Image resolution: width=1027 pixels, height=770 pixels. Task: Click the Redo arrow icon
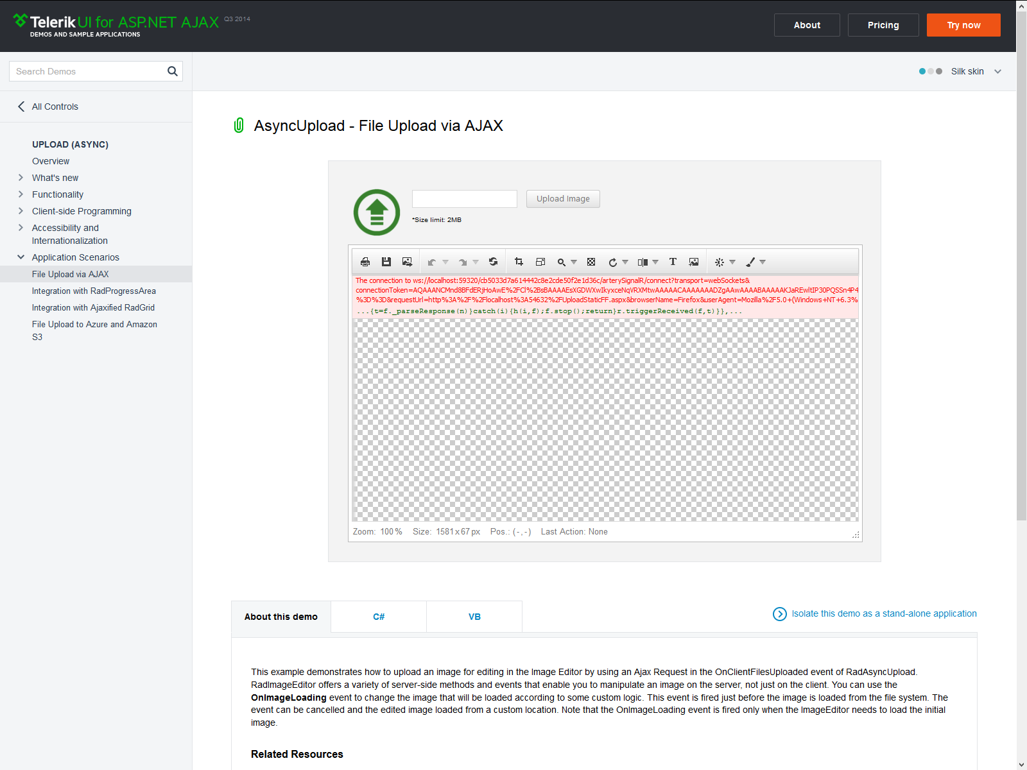(462, 262)
